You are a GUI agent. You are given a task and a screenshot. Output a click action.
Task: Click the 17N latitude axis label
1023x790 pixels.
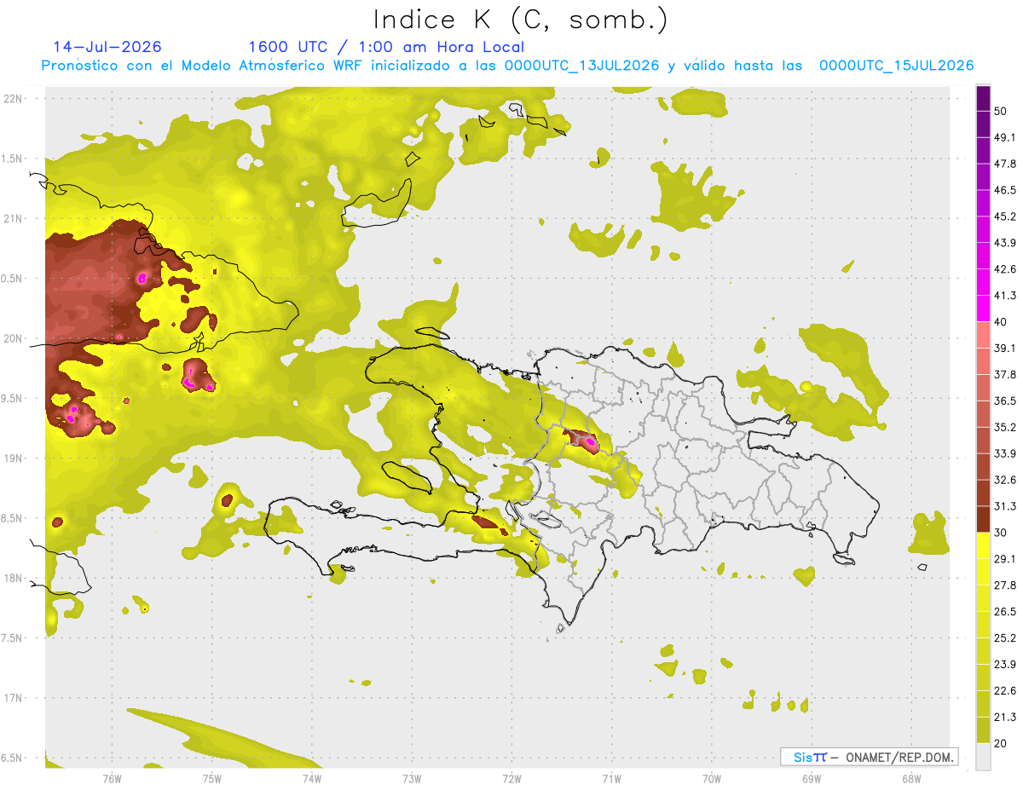pos(14,699)
